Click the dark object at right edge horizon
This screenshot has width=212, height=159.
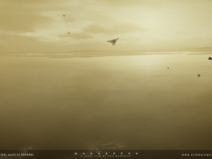(x=210, y=58)
